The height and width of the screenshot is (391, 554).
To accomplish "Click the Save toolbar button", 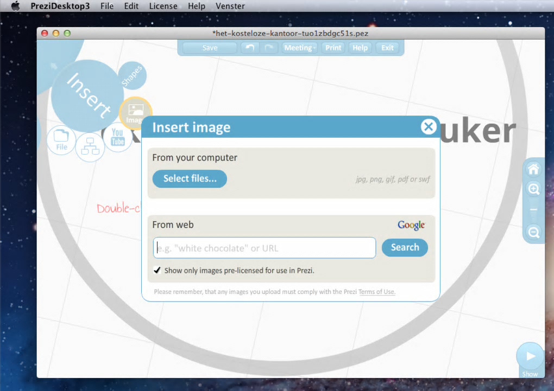I will coord(210,48).
